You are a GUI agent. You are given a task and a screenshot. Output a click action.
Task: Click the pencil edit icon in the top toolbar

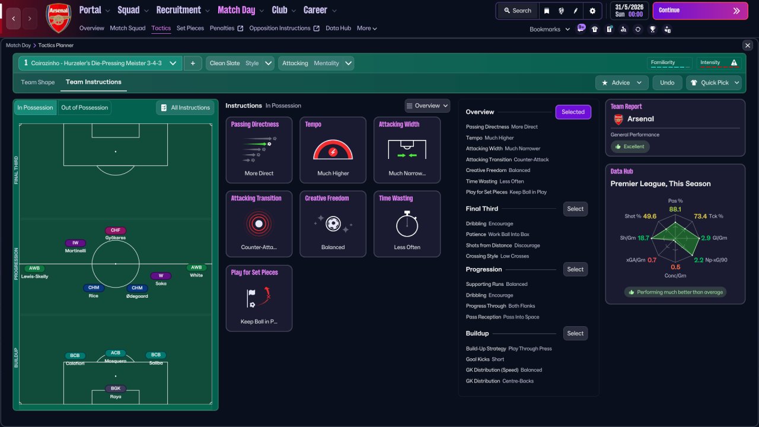pyautogui.click(x=576, y=11)
